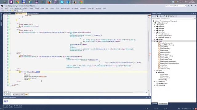This screenshot has height=110, width=197.
Task: Collapse the Scripts folder arrow
Action: click(155, 41)
